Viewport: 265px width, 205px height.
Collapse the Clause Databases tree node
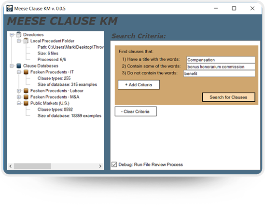12,66
